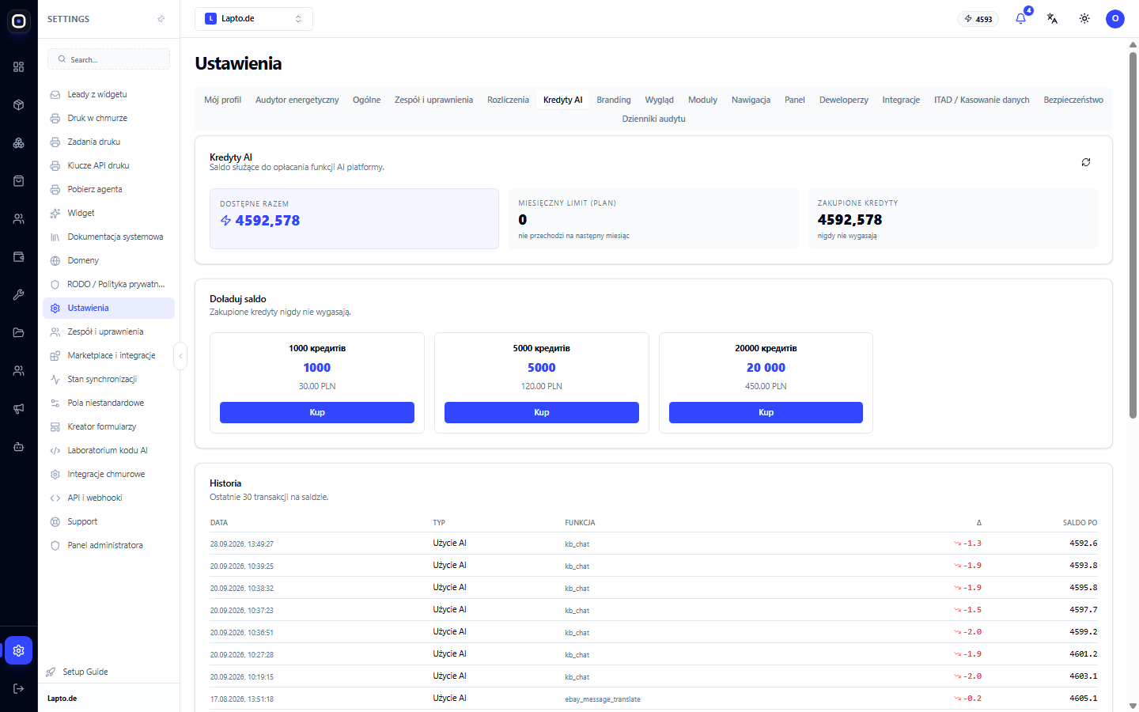Open the folder icon in left rail

[x=19, y=333]
